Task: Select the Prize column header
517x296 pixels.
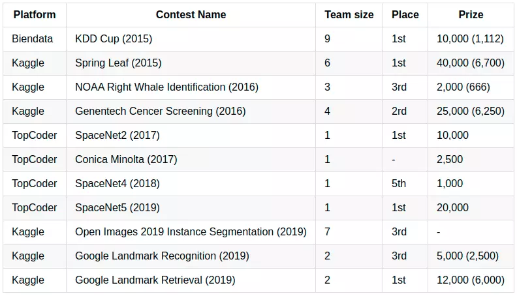Action: click(x=470, y=14)
